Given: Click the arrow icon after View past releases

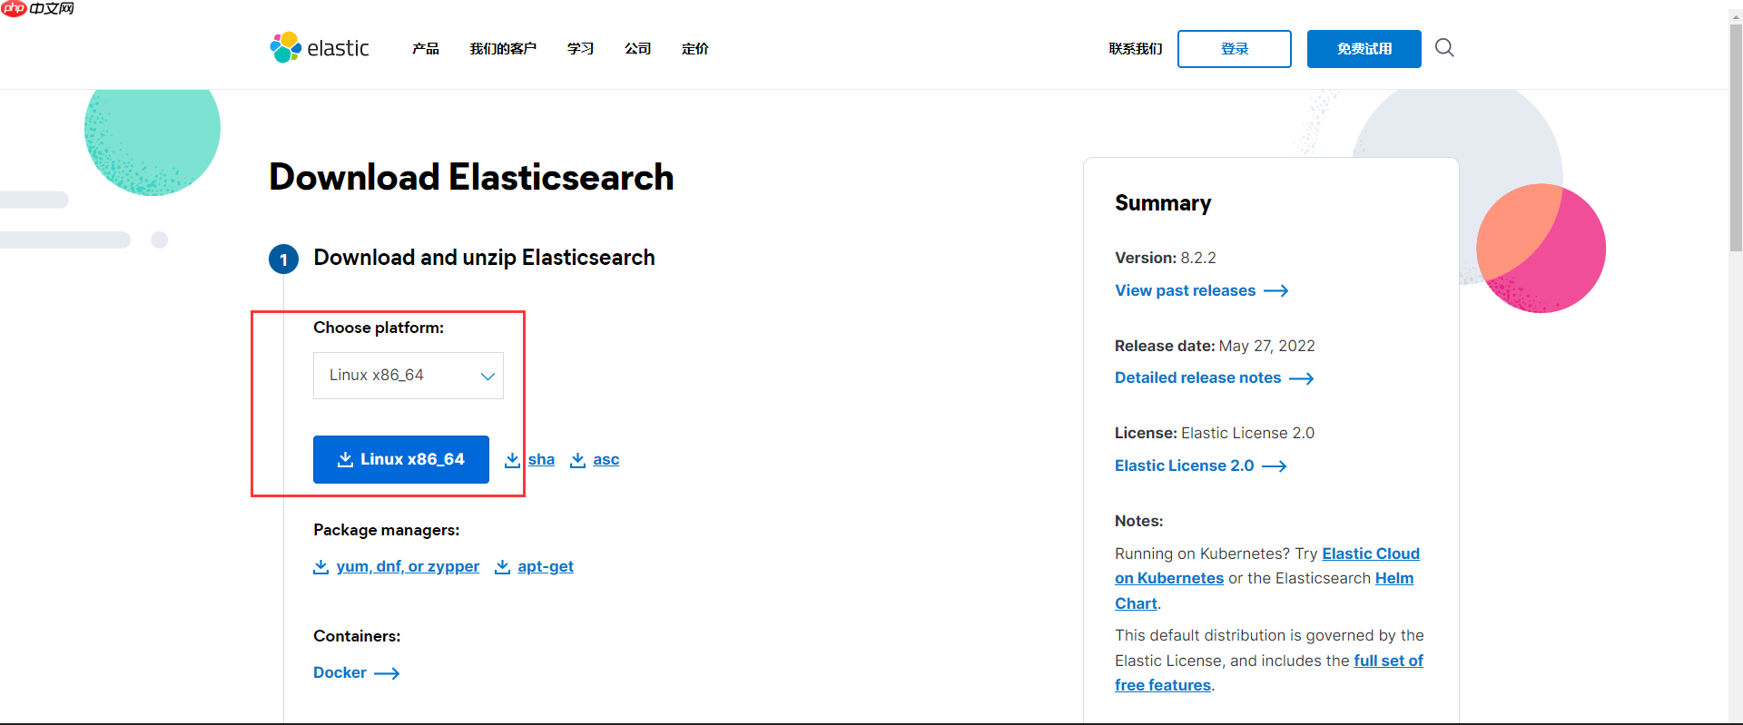Looking at the screenshot, I should click(1276, 290).
